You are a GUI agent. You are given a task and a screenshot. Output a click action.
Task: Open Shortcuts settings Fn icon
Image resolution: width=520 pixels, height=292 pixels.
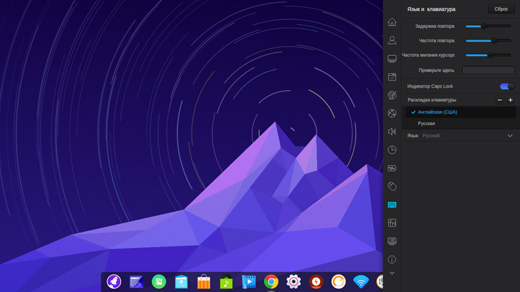coord(392,223)
